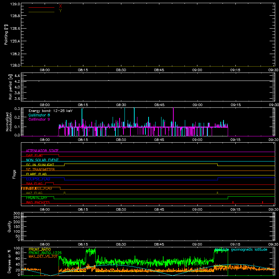Viewport: 279px width, 279px height.
Task: Click '08:30' time label under Pointing plot
Action: pos(121,70)
